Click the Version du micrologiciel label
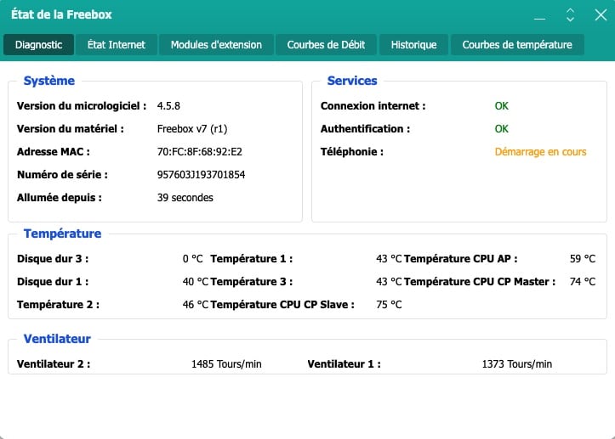615x439 pixels. (82, 106)
